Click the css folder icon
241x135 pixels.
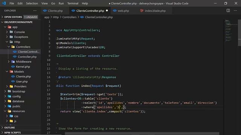tap(11, 116)
